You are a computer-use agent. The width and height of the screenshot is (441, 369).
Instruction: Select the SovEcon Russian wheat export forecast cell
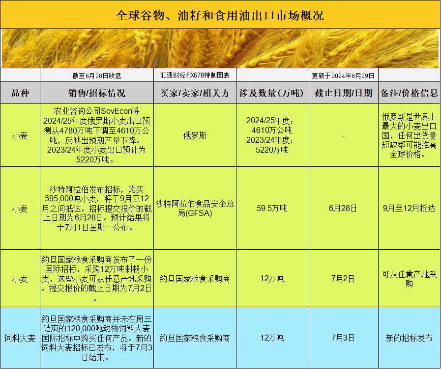tap(97, 135)
